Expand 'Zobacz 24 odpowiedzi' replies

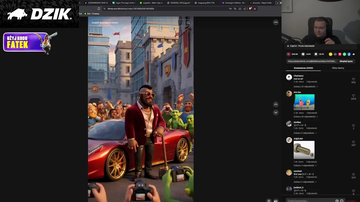click(x=306, y=116)
